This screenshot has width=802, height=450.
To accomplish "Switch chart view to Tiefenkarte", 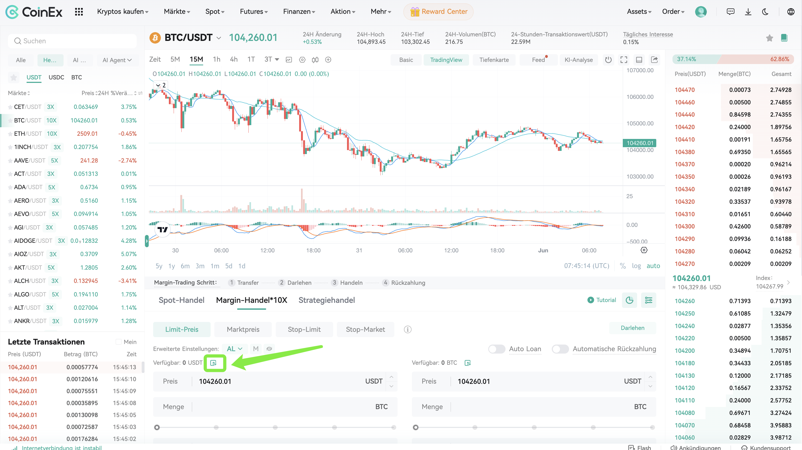I will click(x=494, y=60).
